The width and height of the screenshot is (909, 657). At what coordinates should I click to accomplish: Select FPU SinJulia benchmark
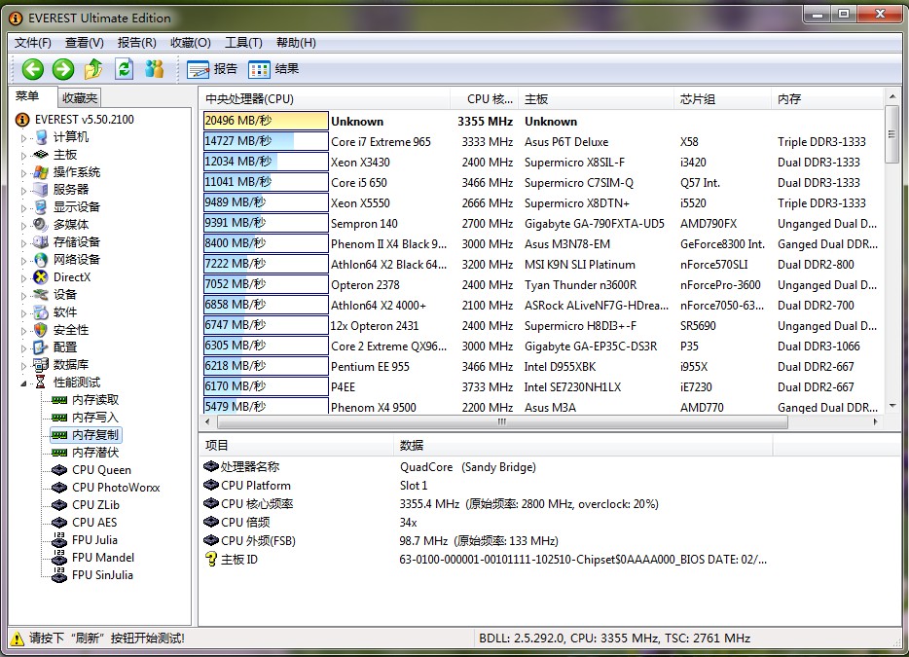coord(102,574)
